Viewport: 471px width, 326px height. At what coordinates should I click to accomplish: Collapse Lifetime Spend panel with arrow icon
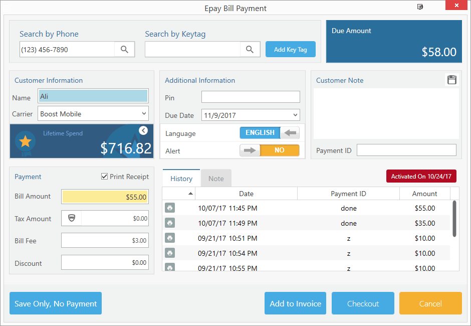click(143, 130)
